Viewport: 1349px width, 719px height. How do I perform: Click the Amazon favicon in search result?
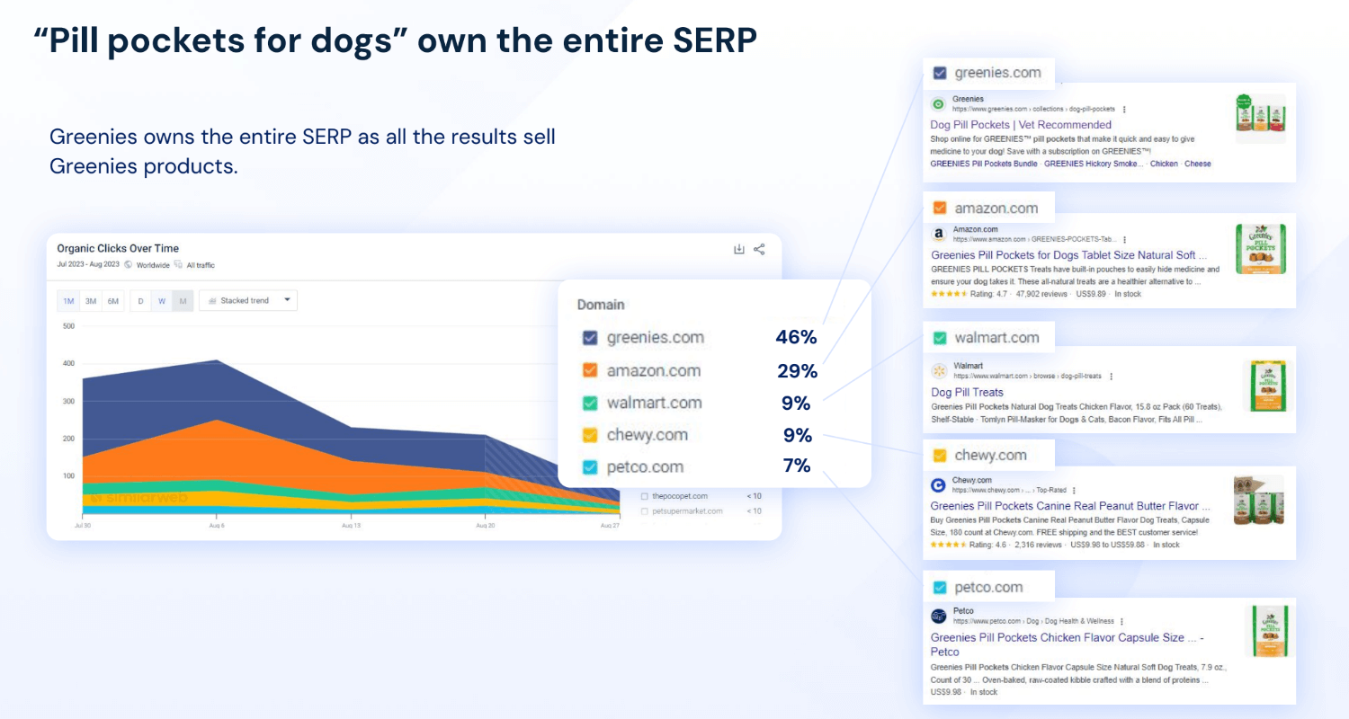pyautogui.click(x=939, y=234)
